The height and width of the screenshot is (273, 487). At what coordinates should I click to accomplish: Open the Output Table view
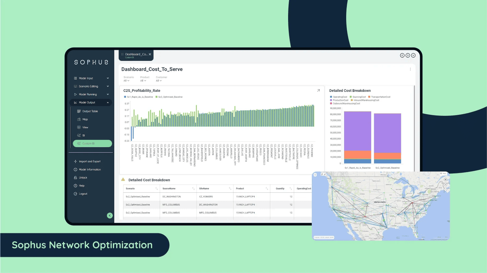click(90, 111)
